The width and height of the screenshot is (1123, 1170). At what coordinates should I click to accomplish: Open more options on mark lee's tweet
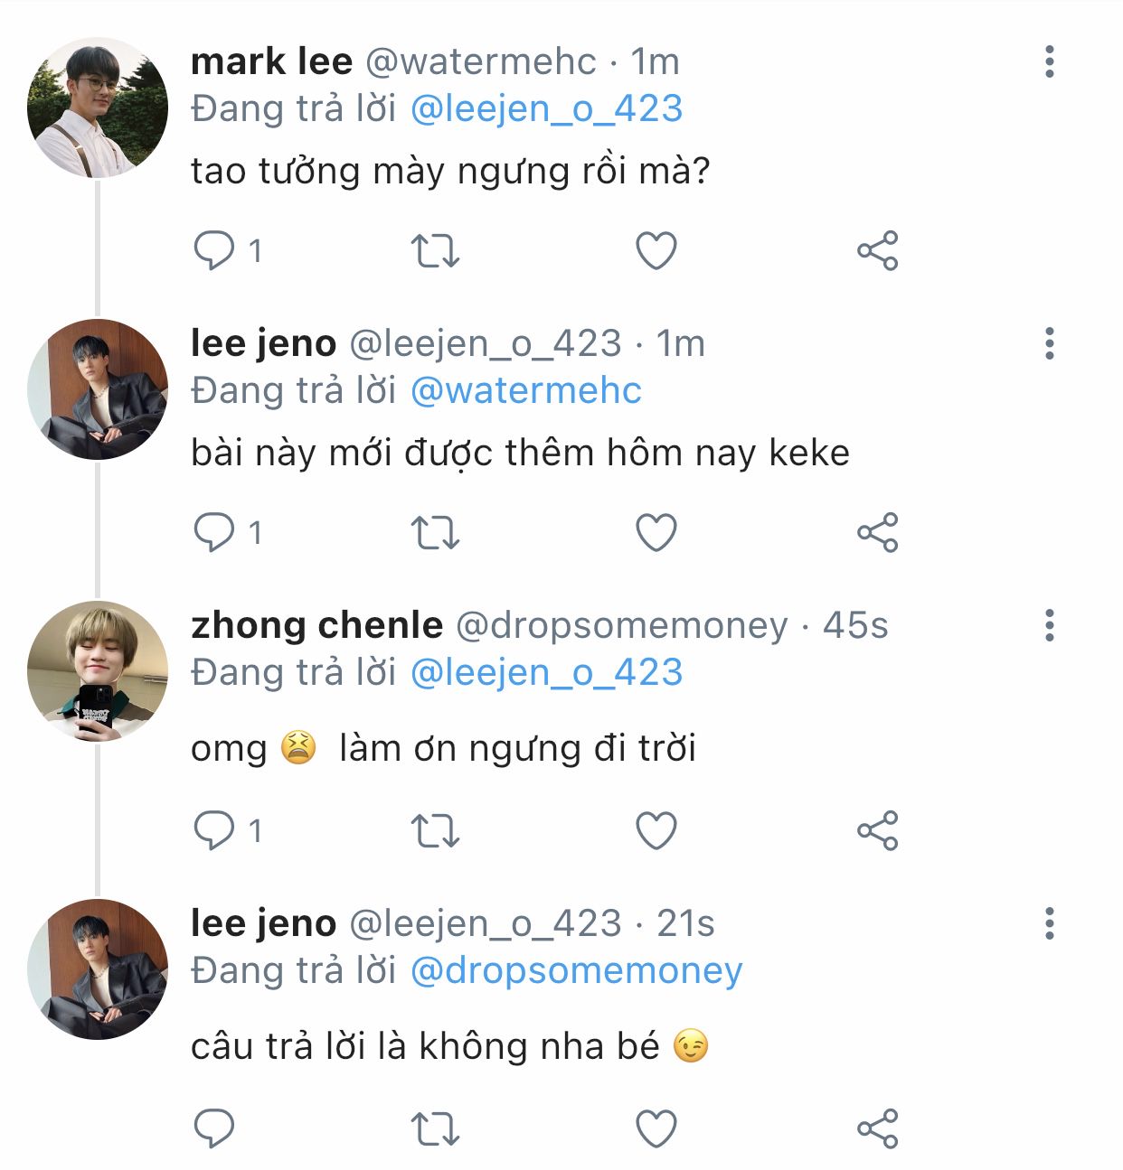[1049, 61]
